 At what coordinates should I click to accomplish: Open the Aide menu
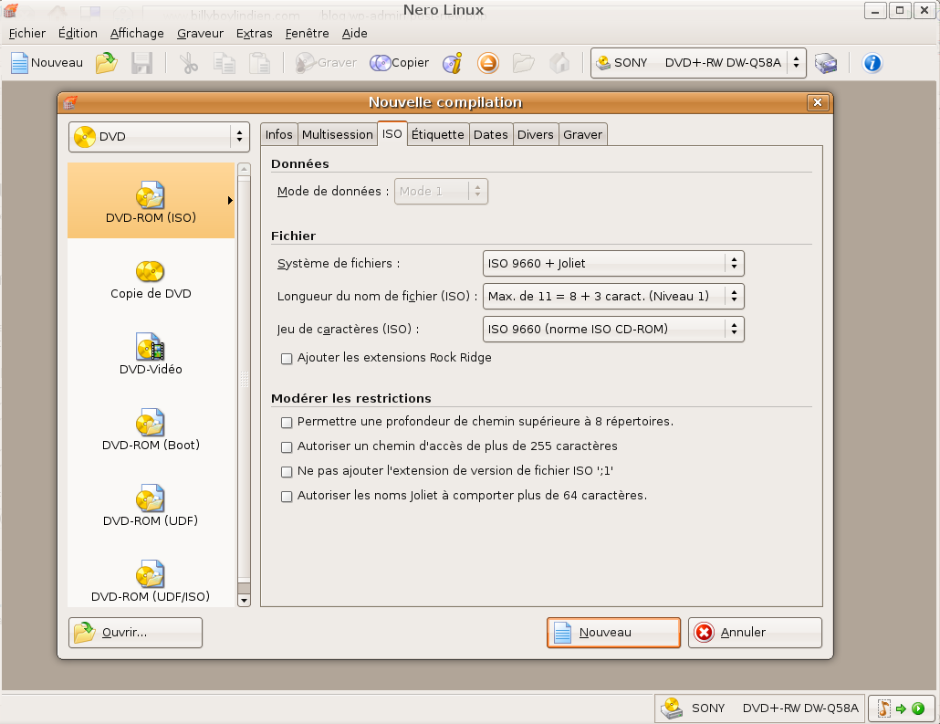pos(354,34)
